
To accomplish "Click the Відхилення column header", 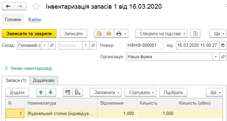I will (x=117, y=103).
